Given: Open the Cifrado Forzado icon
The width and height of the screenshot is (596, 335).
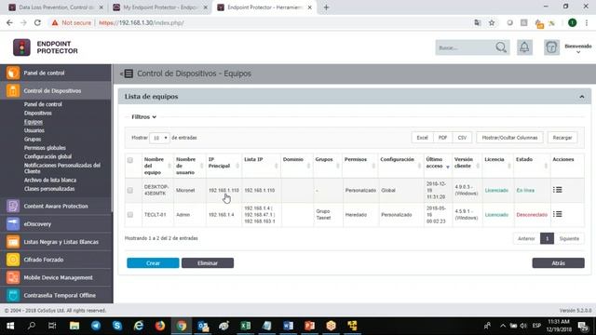Looking at the screenshot, I should coord(12,260).
